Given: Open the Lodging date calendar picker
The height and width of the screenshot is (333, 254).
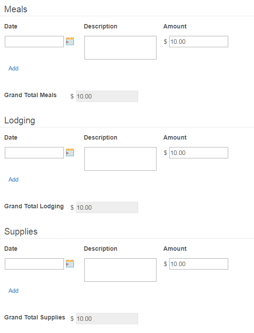Looking at the screenshot, I should (x=70, y=152).
